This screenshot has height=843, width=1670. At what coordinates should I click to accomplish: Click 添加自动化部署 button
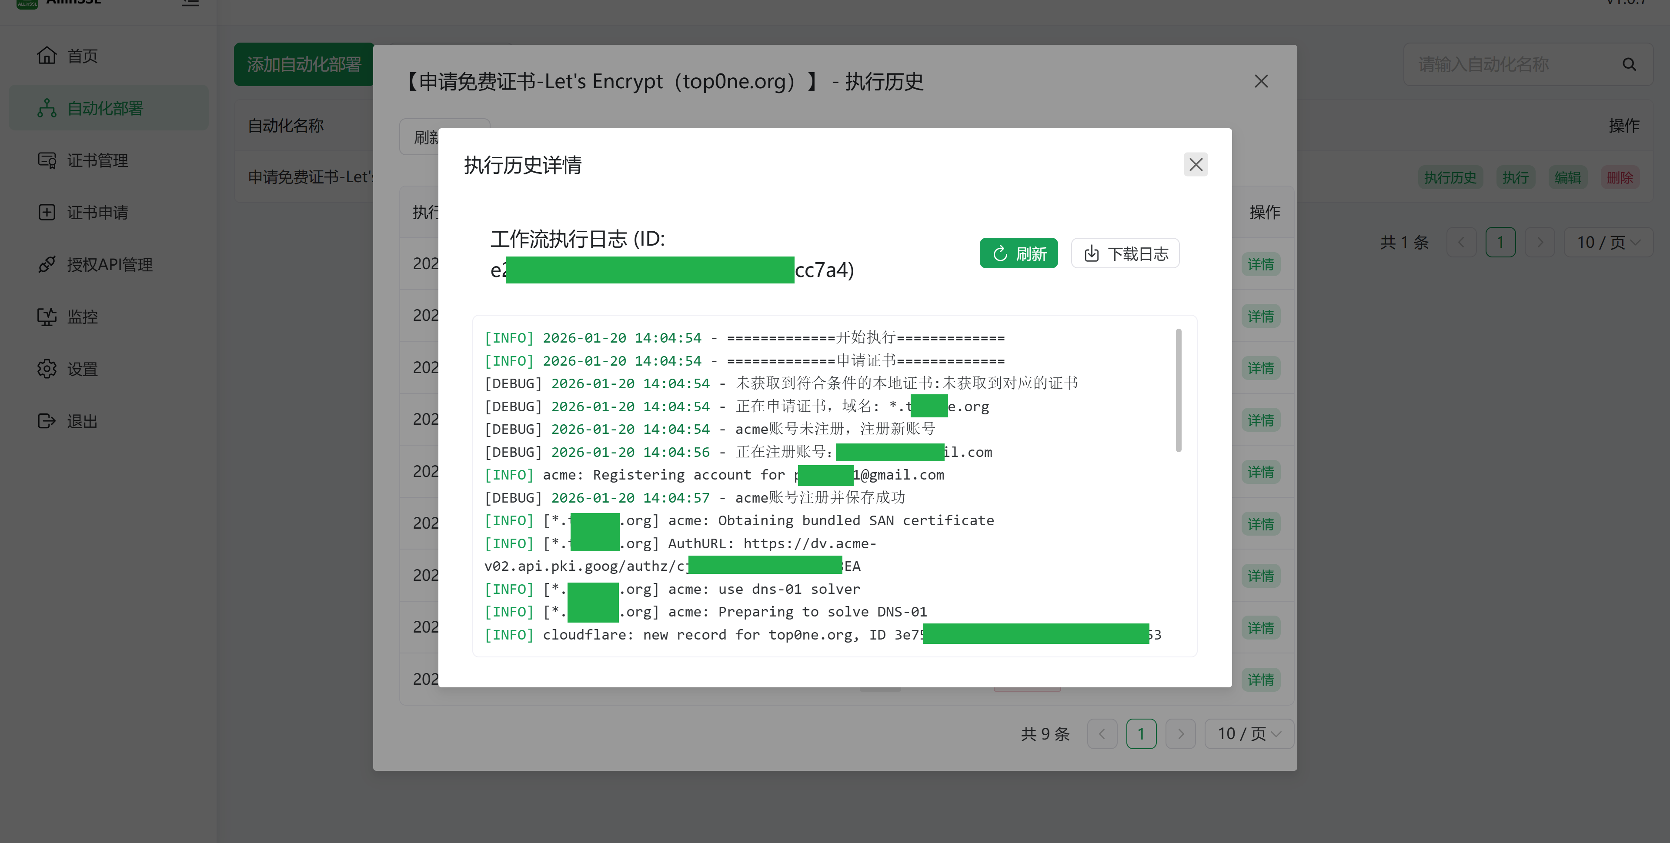tap(304, 64)
